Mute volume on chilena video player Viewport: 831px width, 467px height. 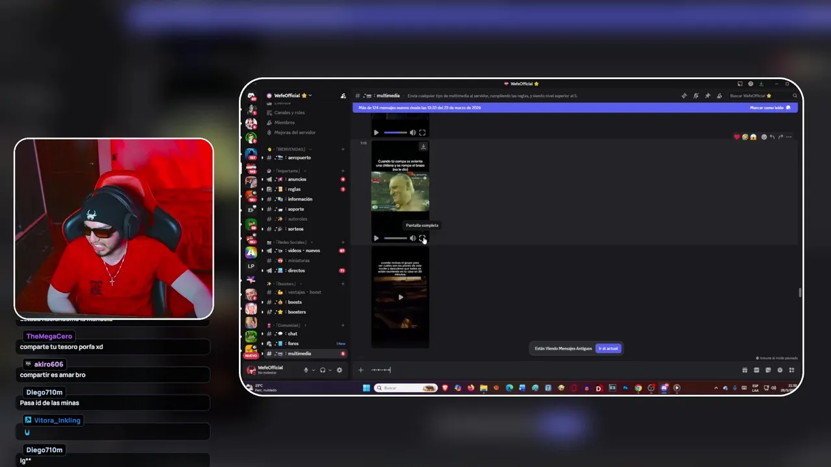[x=412, y=238]
